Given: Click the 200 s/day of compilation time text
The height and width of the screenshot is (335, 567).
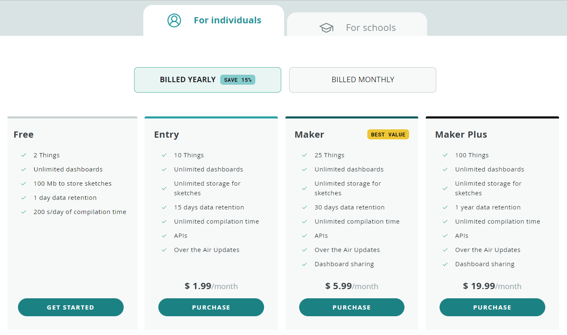Looking at the screenshot, I should (x=80, y=212).
